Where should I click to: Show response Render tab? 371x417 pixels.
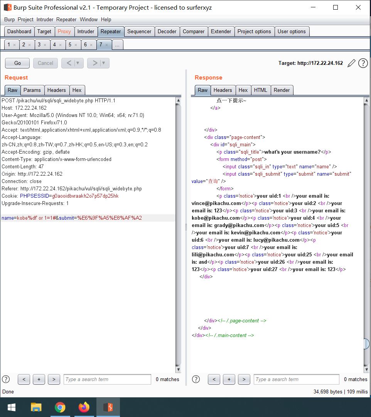click(x=282, y=90)
